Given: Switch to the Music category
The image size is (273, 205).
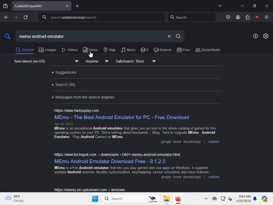Looking at the screenshot, I should coord(128,50).
